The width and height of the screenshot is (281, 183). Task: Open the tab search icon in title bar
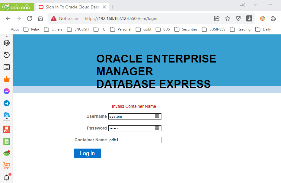(242, 5)
